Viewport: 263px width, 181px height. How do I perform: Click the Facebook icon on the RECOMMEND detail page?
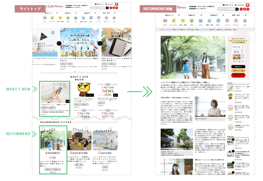[241, 9]
